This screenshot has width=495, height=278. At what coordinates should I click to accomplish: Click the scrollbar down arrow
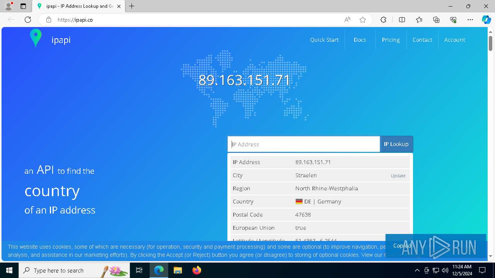[x=490, y=256]
